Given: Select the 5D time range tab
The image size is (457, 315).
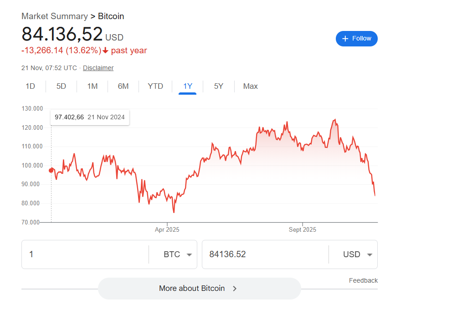Looking at the screenshot, I should [x=61, y=86].
